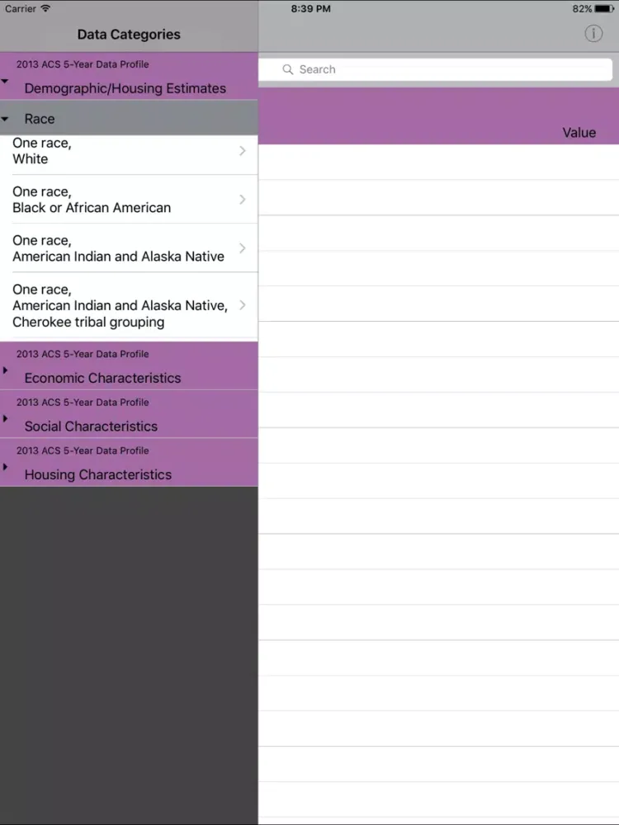The width and height of the screenshot is (619, 825).
Task: Collapse the Race subsection triangle
Action: pos(6,120)
